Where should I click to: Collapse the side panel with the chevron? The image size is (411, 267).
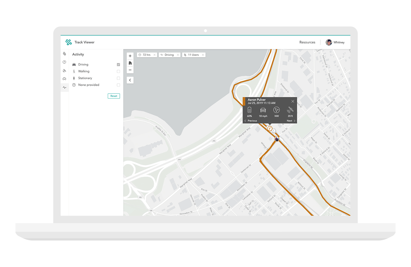(130, 80)
